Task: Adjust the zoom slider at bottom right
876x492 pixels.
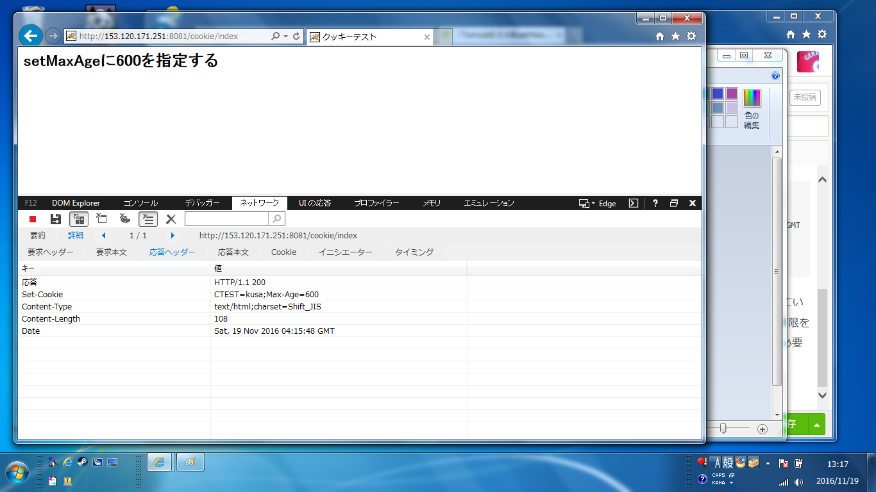Action: pos(725,429)
